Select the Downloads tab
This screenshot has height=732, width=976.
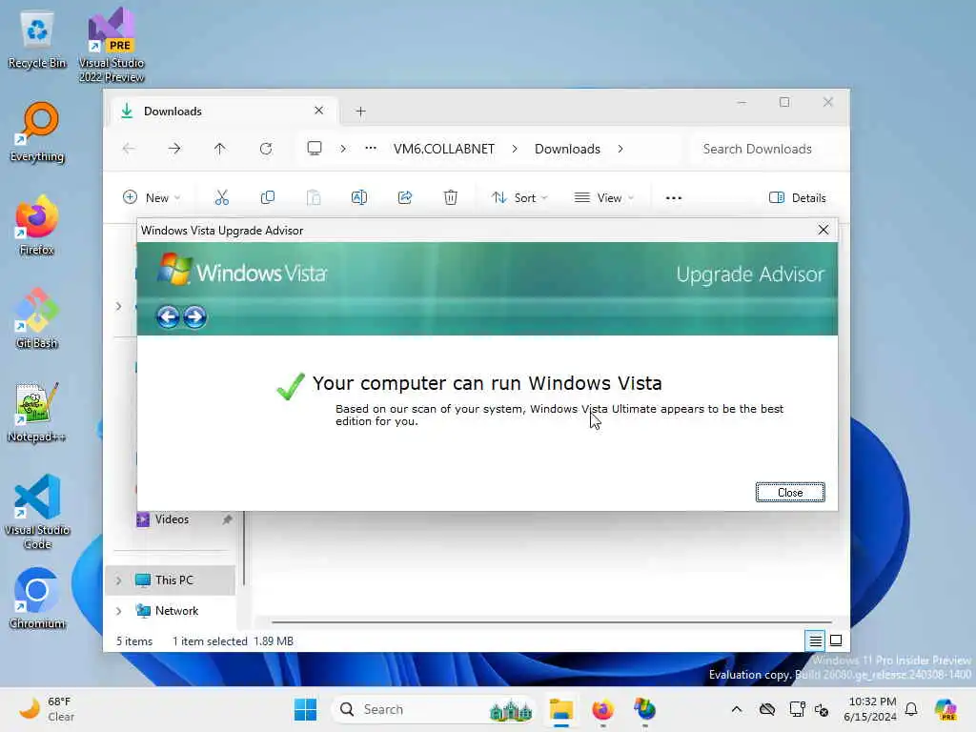coord(224,111)
